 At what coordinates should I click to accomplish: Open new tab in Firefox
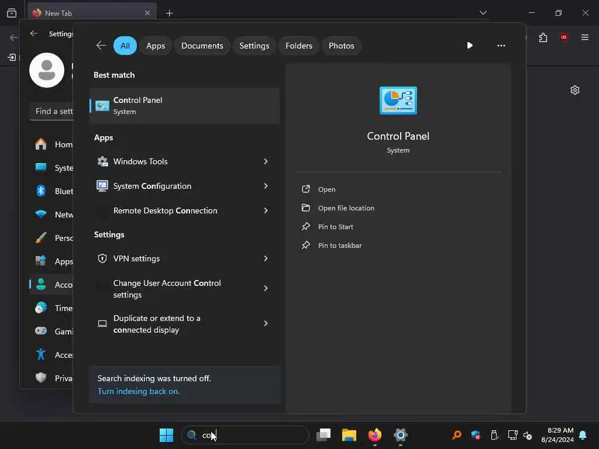169,13
